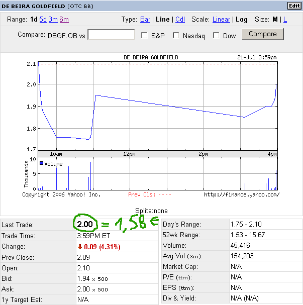The height and width of the screenshot is (305, 303).
Task: Switch chart type to Bar
Action: pyautogui.click(x=145, y=20)
